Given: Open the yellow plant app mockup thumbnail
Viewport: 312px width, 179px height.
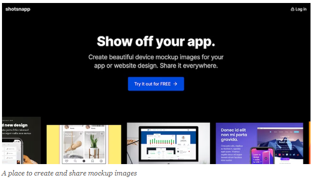Looking at the screenshot, I should [84, 144].
